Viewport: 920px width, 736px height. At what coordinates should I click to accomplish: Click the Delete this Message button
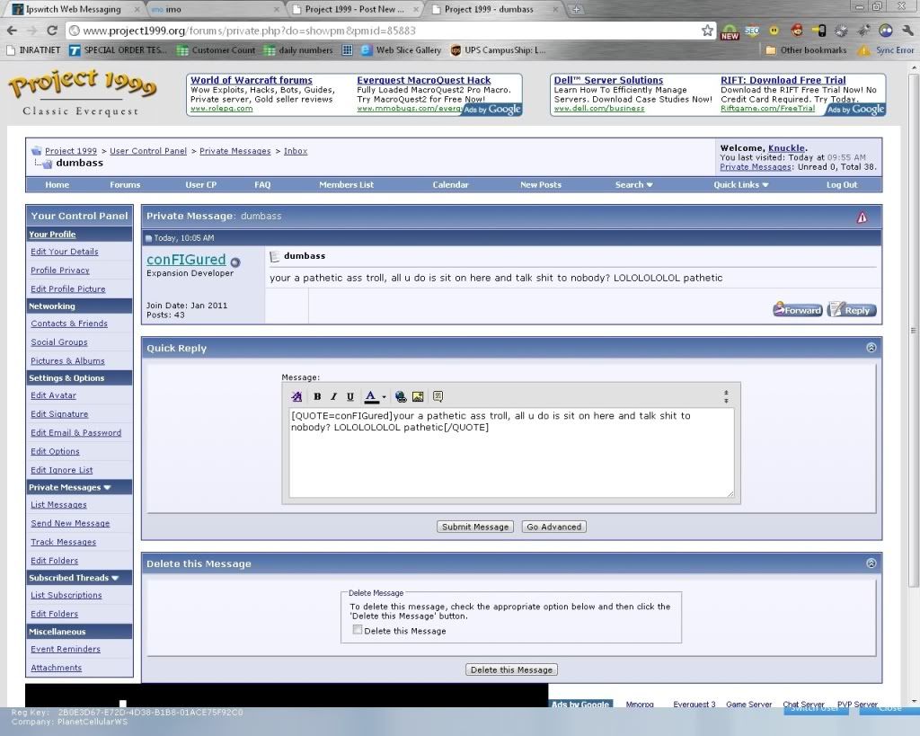pos(511,669)
